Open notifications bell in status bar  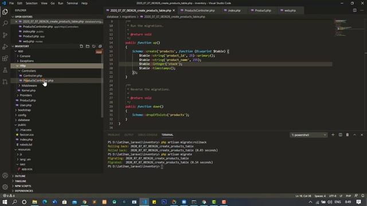[363, 196]
